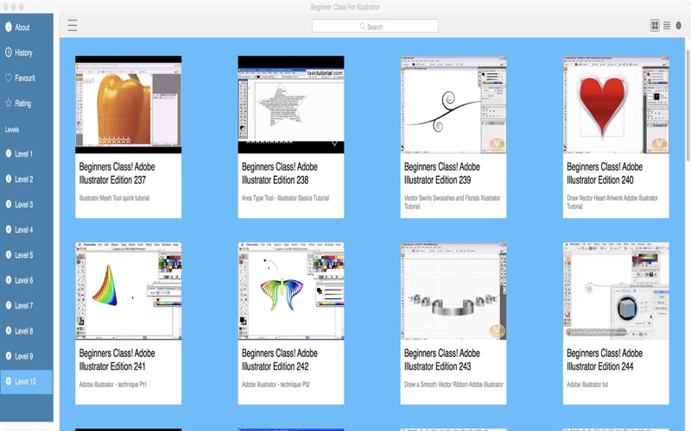Click the Favourit heart icon

pos(9,78)
